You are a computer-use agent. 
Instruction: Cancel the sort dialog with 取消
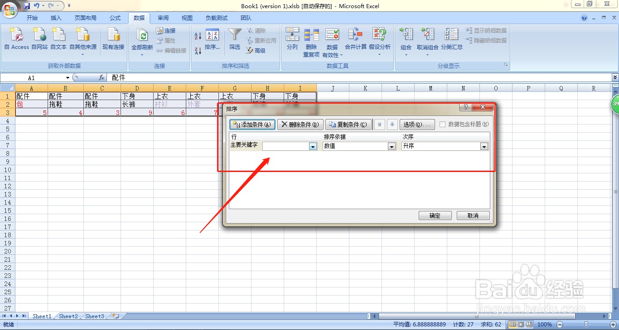[473, 215]
